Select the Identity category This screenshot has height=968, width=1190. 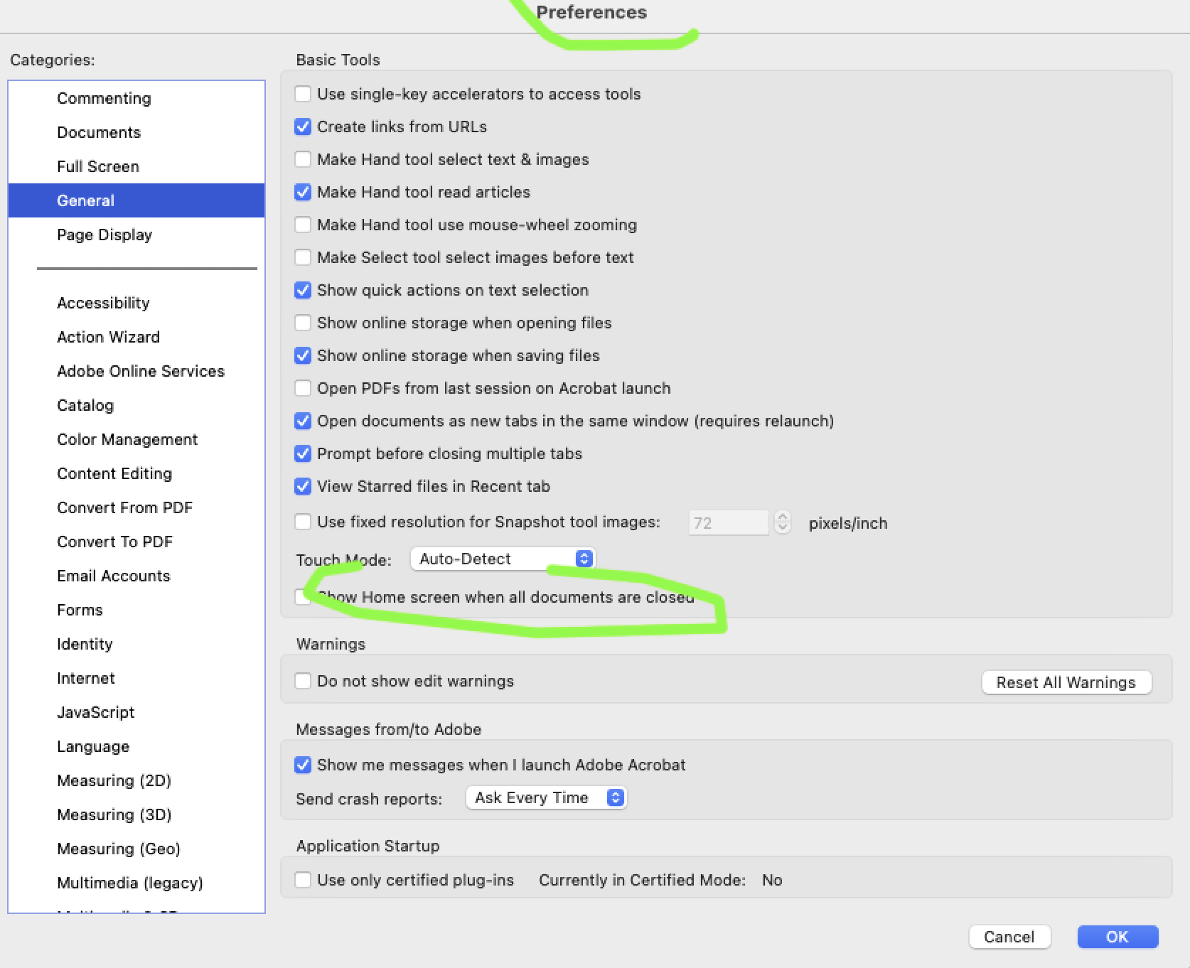[x=136, y=644]
